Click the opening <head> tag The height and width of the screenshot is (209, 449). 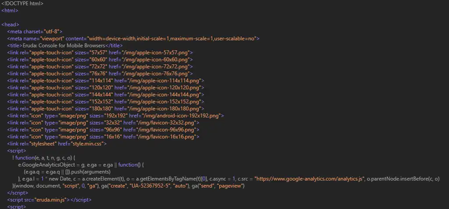pos(11,25)
